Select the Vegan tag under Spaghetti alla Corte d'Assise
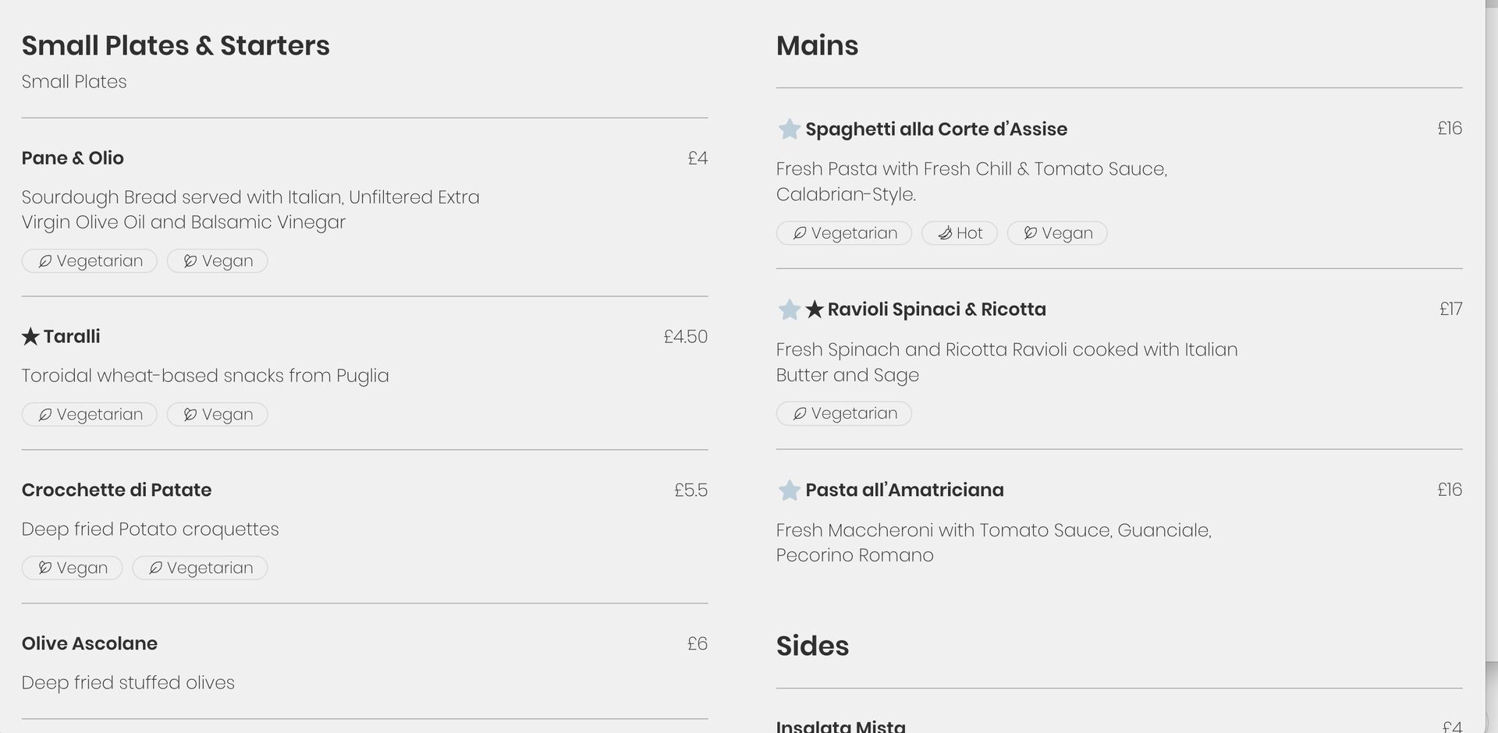The height and width of the screenshot is (733, 1498). (1056, 233)
